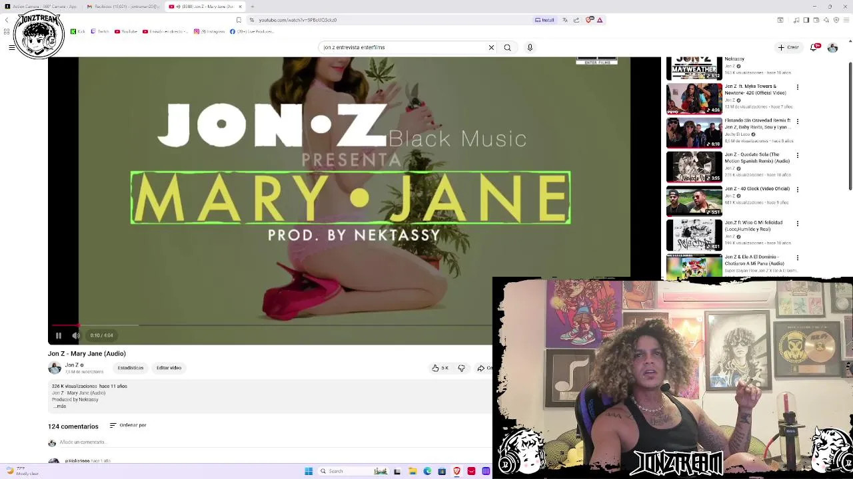853x479 pixels.
Task: Open the Twitch bookmark
Action: tap(100, 31)
